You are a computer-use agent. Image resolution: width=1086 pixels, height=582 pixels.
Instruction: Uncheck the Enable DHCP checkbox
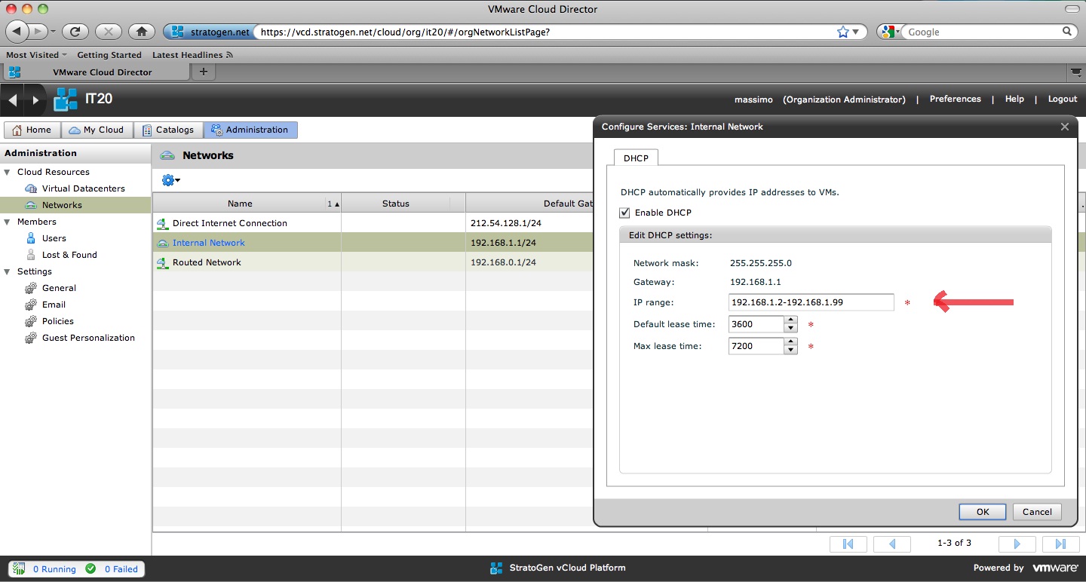[624, 213]
